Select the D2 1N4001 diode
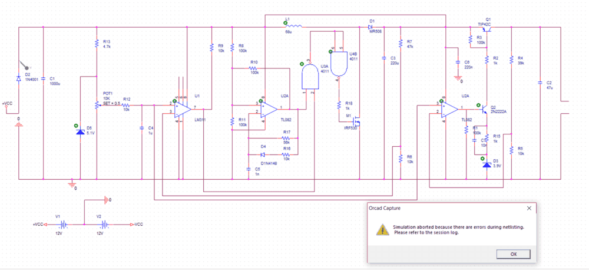The image size is (589, 270). [19, 77]
